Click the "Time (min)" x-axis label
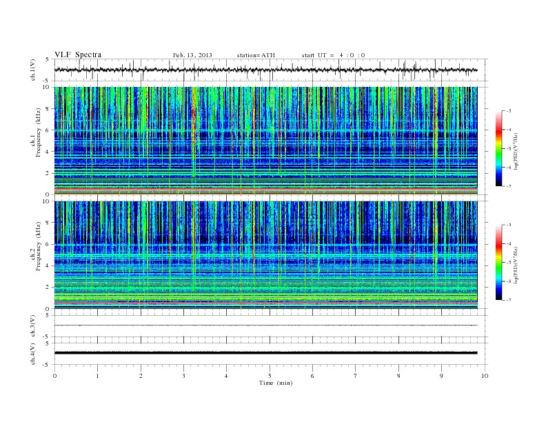 (276, 383)
